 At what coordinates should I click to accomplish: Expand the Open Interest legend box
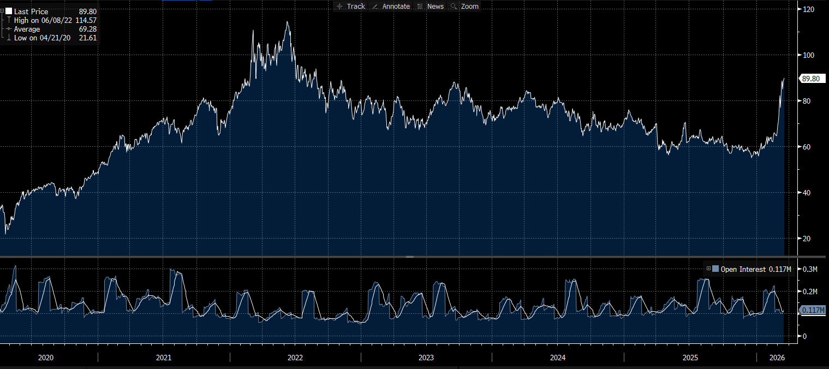pos(708,269)
